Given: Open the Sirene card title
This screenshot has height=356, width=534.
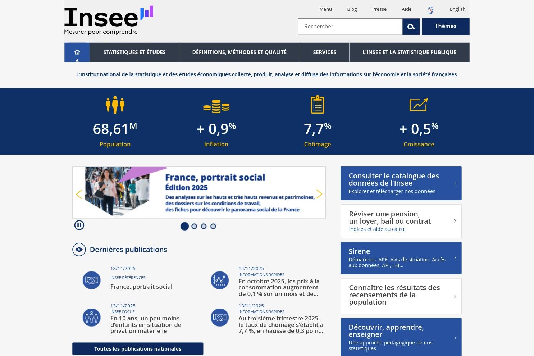Looking at the screenshot, I should [x=359, y=251].
